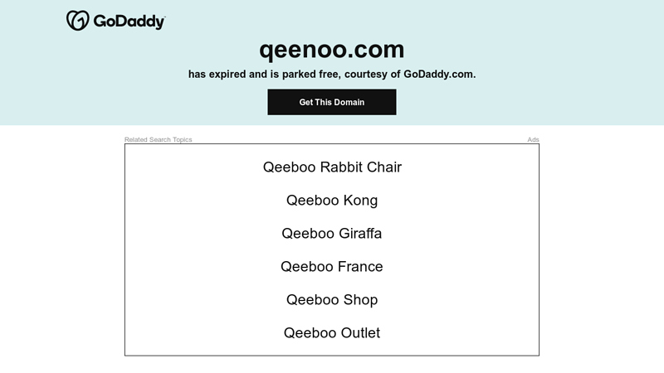Click the Ads label above results box

(x=533, y=139)
